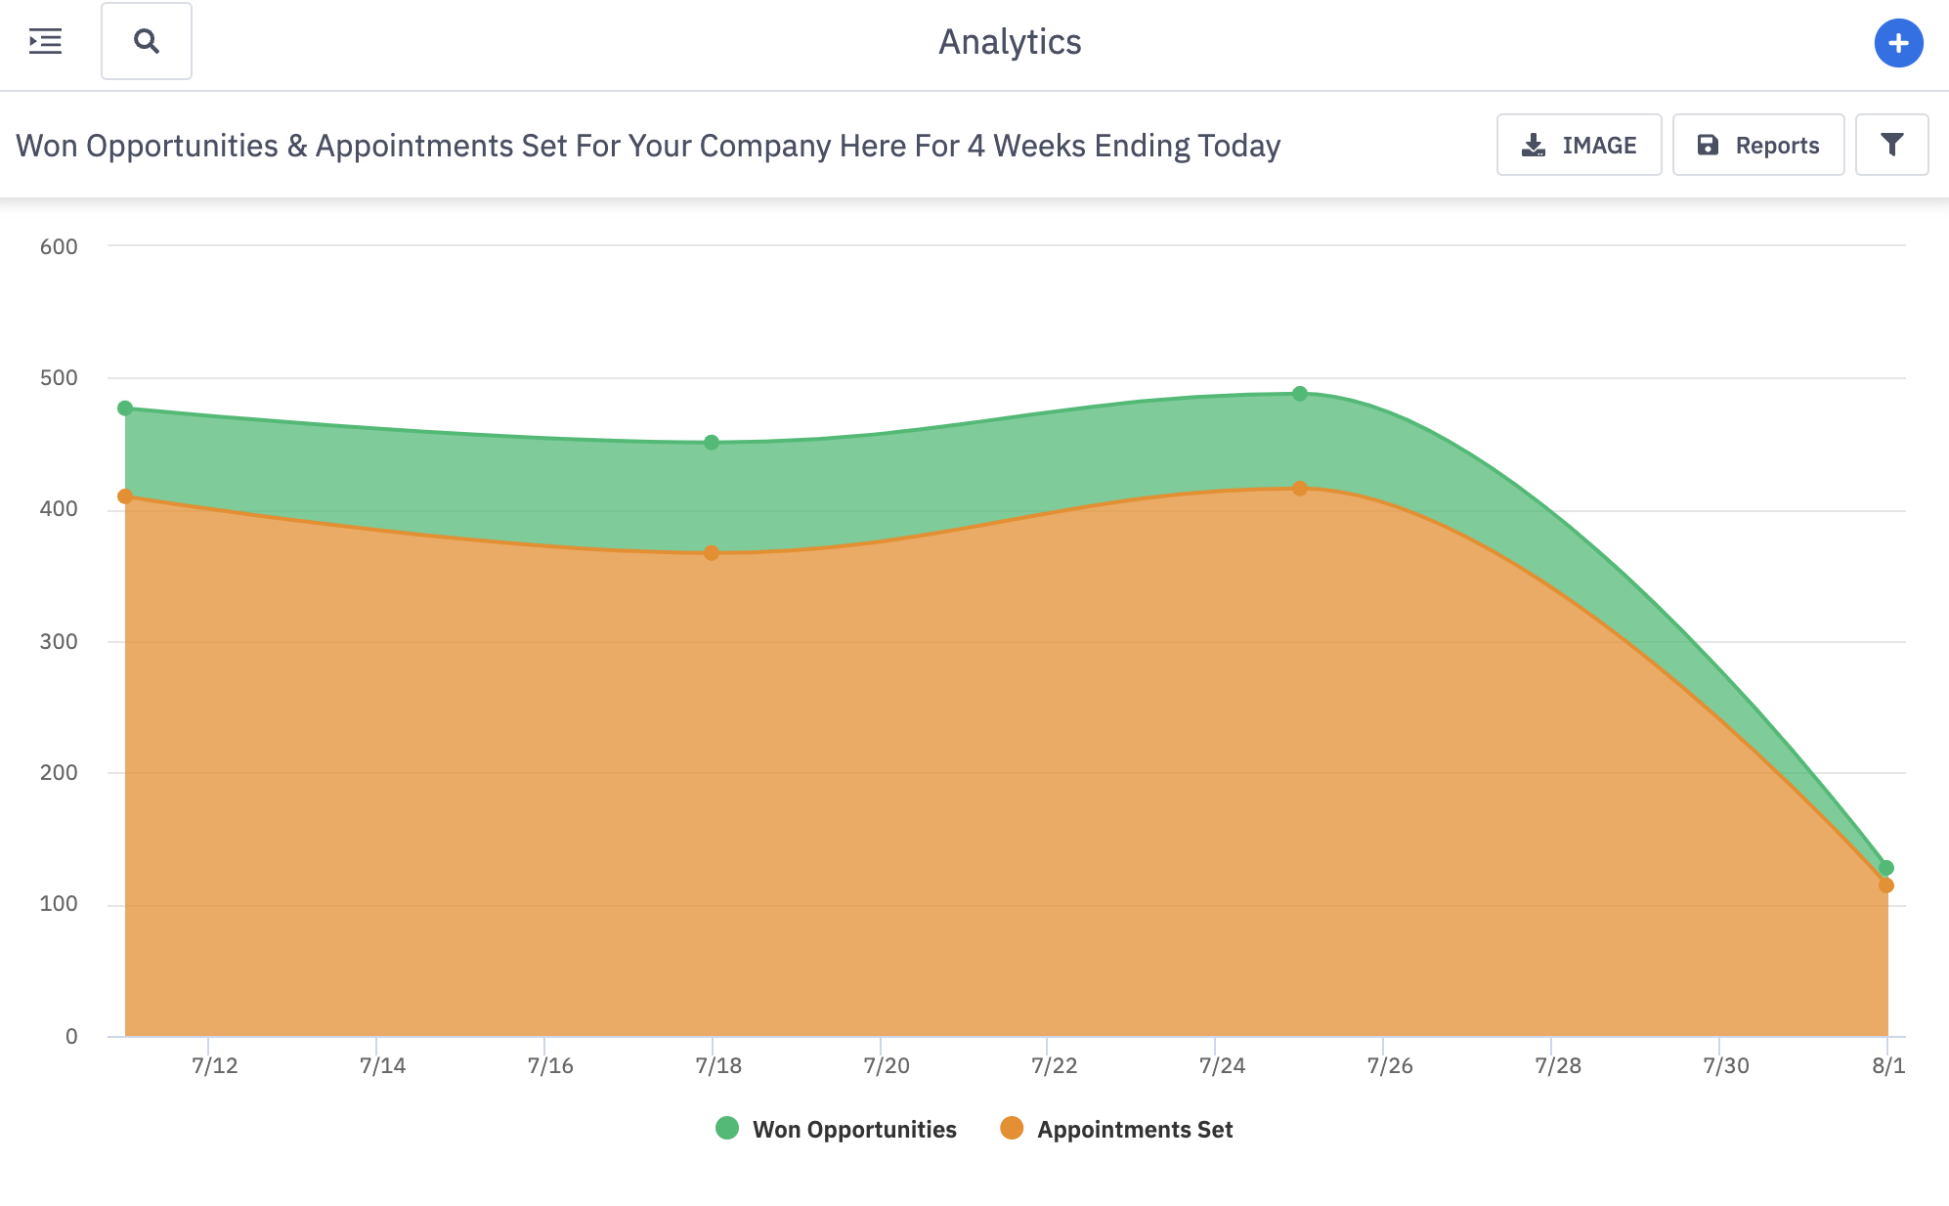
Task: Click the last orange data point at 8/1
Action: [x=1886, y=885]
